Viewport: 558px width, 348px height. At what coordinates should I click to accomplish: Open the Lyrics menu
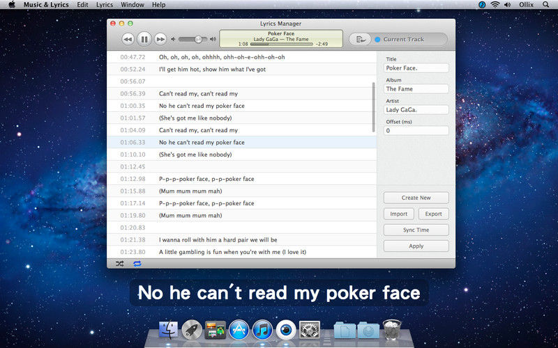[105, 5]
